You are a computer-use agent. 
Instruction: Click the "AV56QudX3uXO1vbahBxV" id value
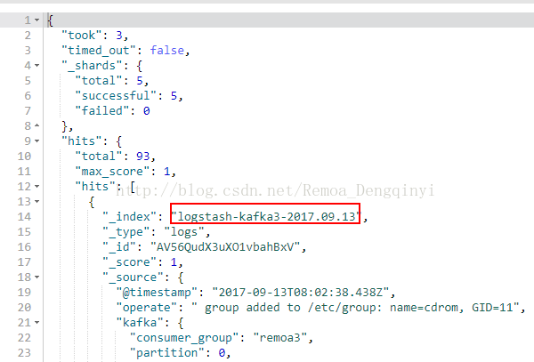[225, 246]
